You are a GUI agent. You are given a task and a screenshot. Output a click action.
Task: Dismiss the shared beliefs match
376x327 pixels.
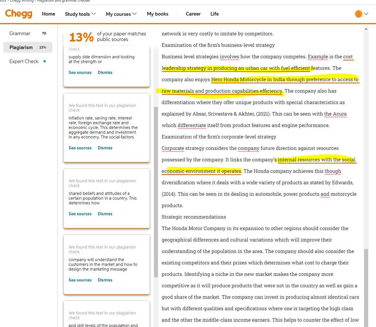pos(105,214)
